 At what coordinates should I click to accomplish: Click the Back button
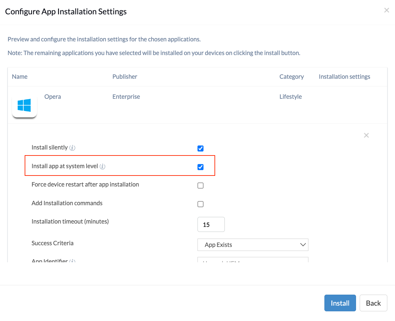click(373, 303)
